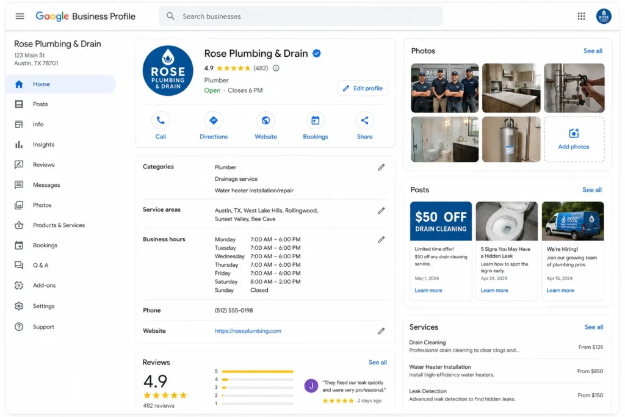This screenshot has height=417, width=625.
Task: Open the $50 OFF Drain Cleaning post image
Action: 441,221
